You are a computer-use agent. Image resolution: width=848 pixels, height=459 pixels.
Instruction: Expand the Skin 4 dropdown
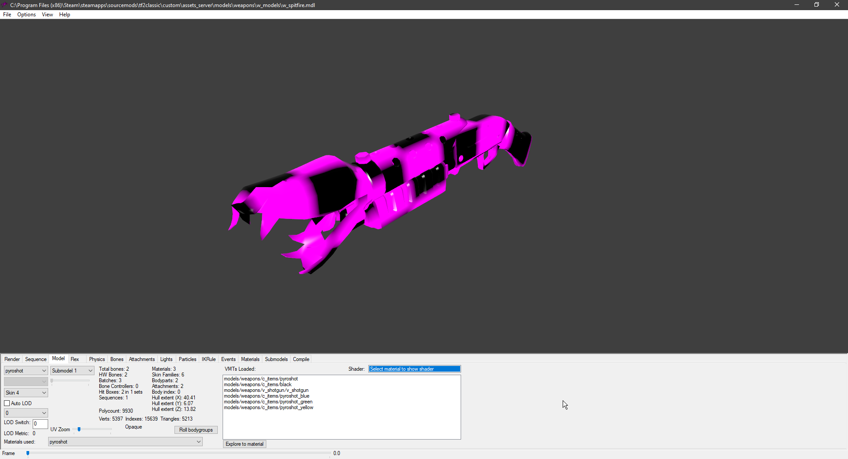tap(26, 393)
